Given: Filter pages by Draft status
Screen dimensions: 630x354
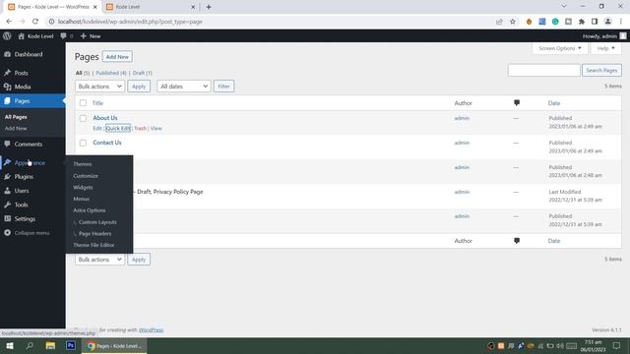Looking at the screenshot, I should tap(142, 73).
